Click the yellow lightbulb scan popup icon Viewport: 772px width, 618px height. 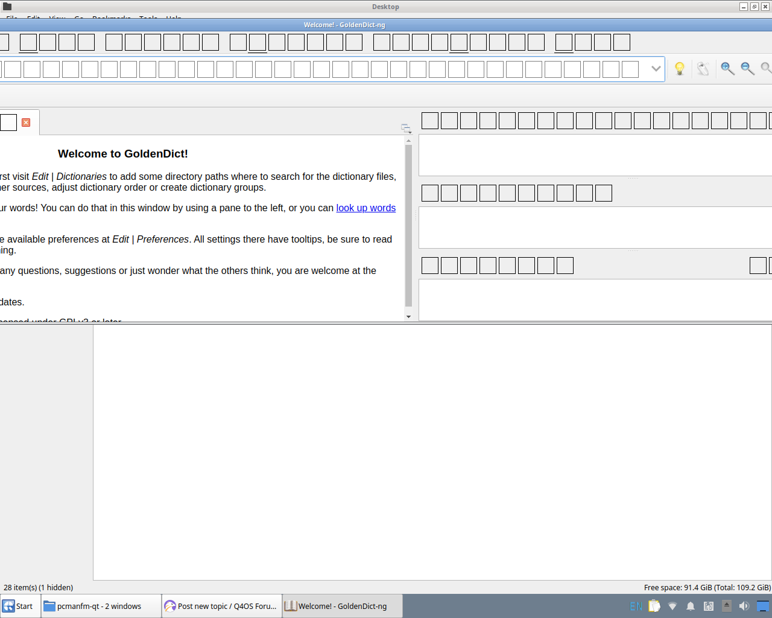(x=680, y=69)
